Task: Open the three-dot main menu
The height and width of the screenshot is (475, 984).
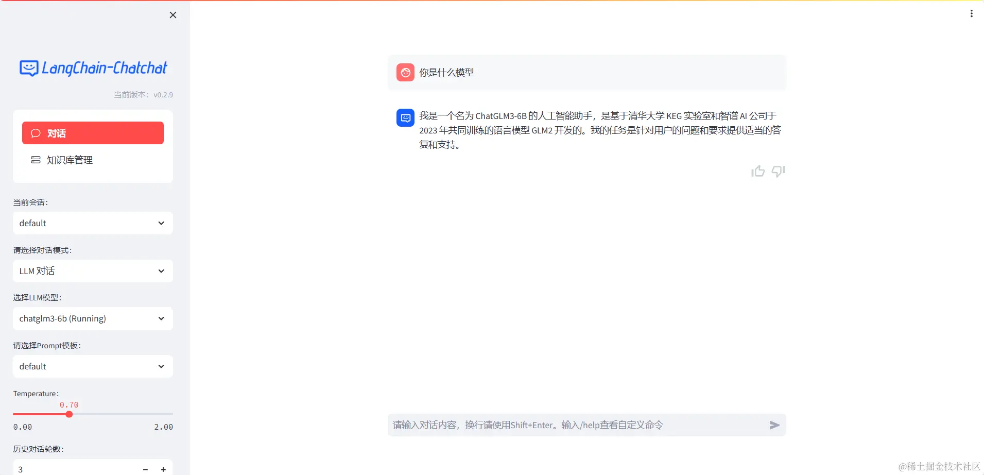Action: click(971, 14)
